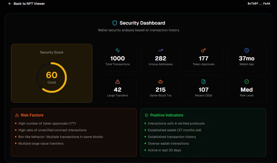277x163 pixels.
Task: Click 'Wallet security analysis based on transaction history' subtitle
Action: pos(138,30)
